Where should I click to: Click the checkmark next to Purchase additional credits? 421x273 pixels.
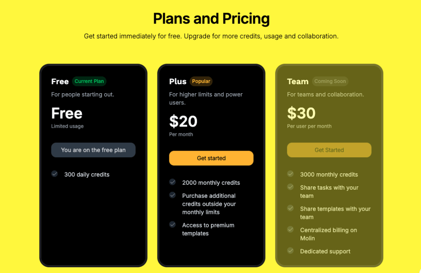tap(172, 195)
